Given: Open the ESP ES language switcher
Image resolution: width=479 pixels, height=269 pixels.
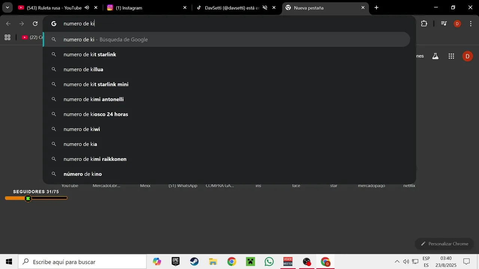Looking at the screenshot, I should coord(426,262).
